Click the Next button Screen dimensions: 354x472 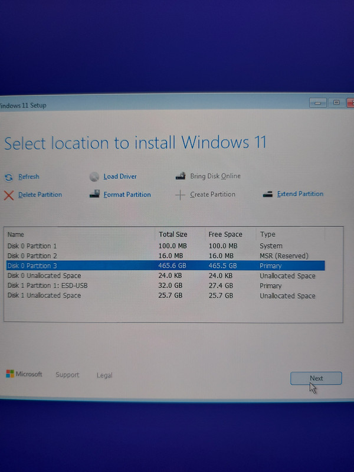tap(316, 378)
